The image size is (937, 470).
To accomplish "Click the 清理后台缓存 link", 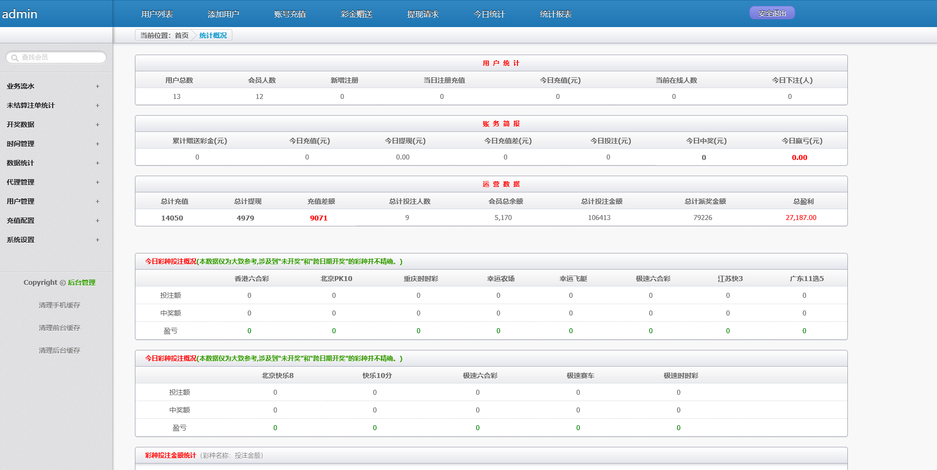I will pyautogui.click(x=60, y=350).
